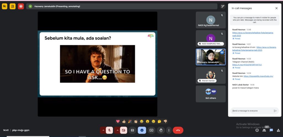283x137 pixels.
Task: Open the annotation pen tool
Action: pos(223,6)
